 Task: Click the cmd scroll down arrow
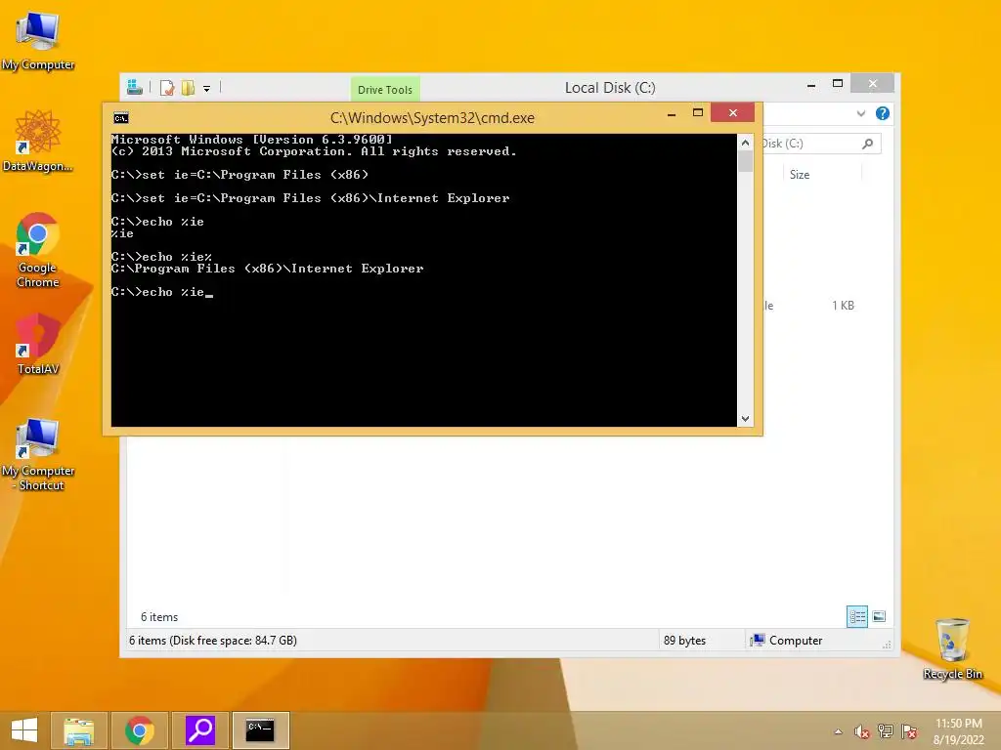click(x=745, y=418)
